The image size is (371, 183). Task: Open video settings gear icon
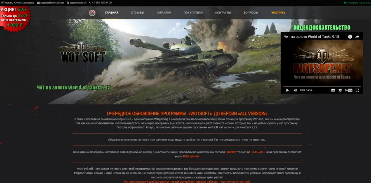coord(340,90)
